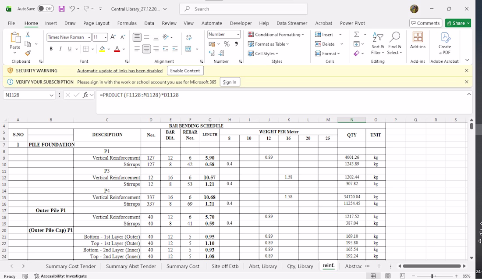Image resolution: width=482 pixels, height=279 pixels.
Task: Open the Add-ins icon
Action: [x=418, y=41]
